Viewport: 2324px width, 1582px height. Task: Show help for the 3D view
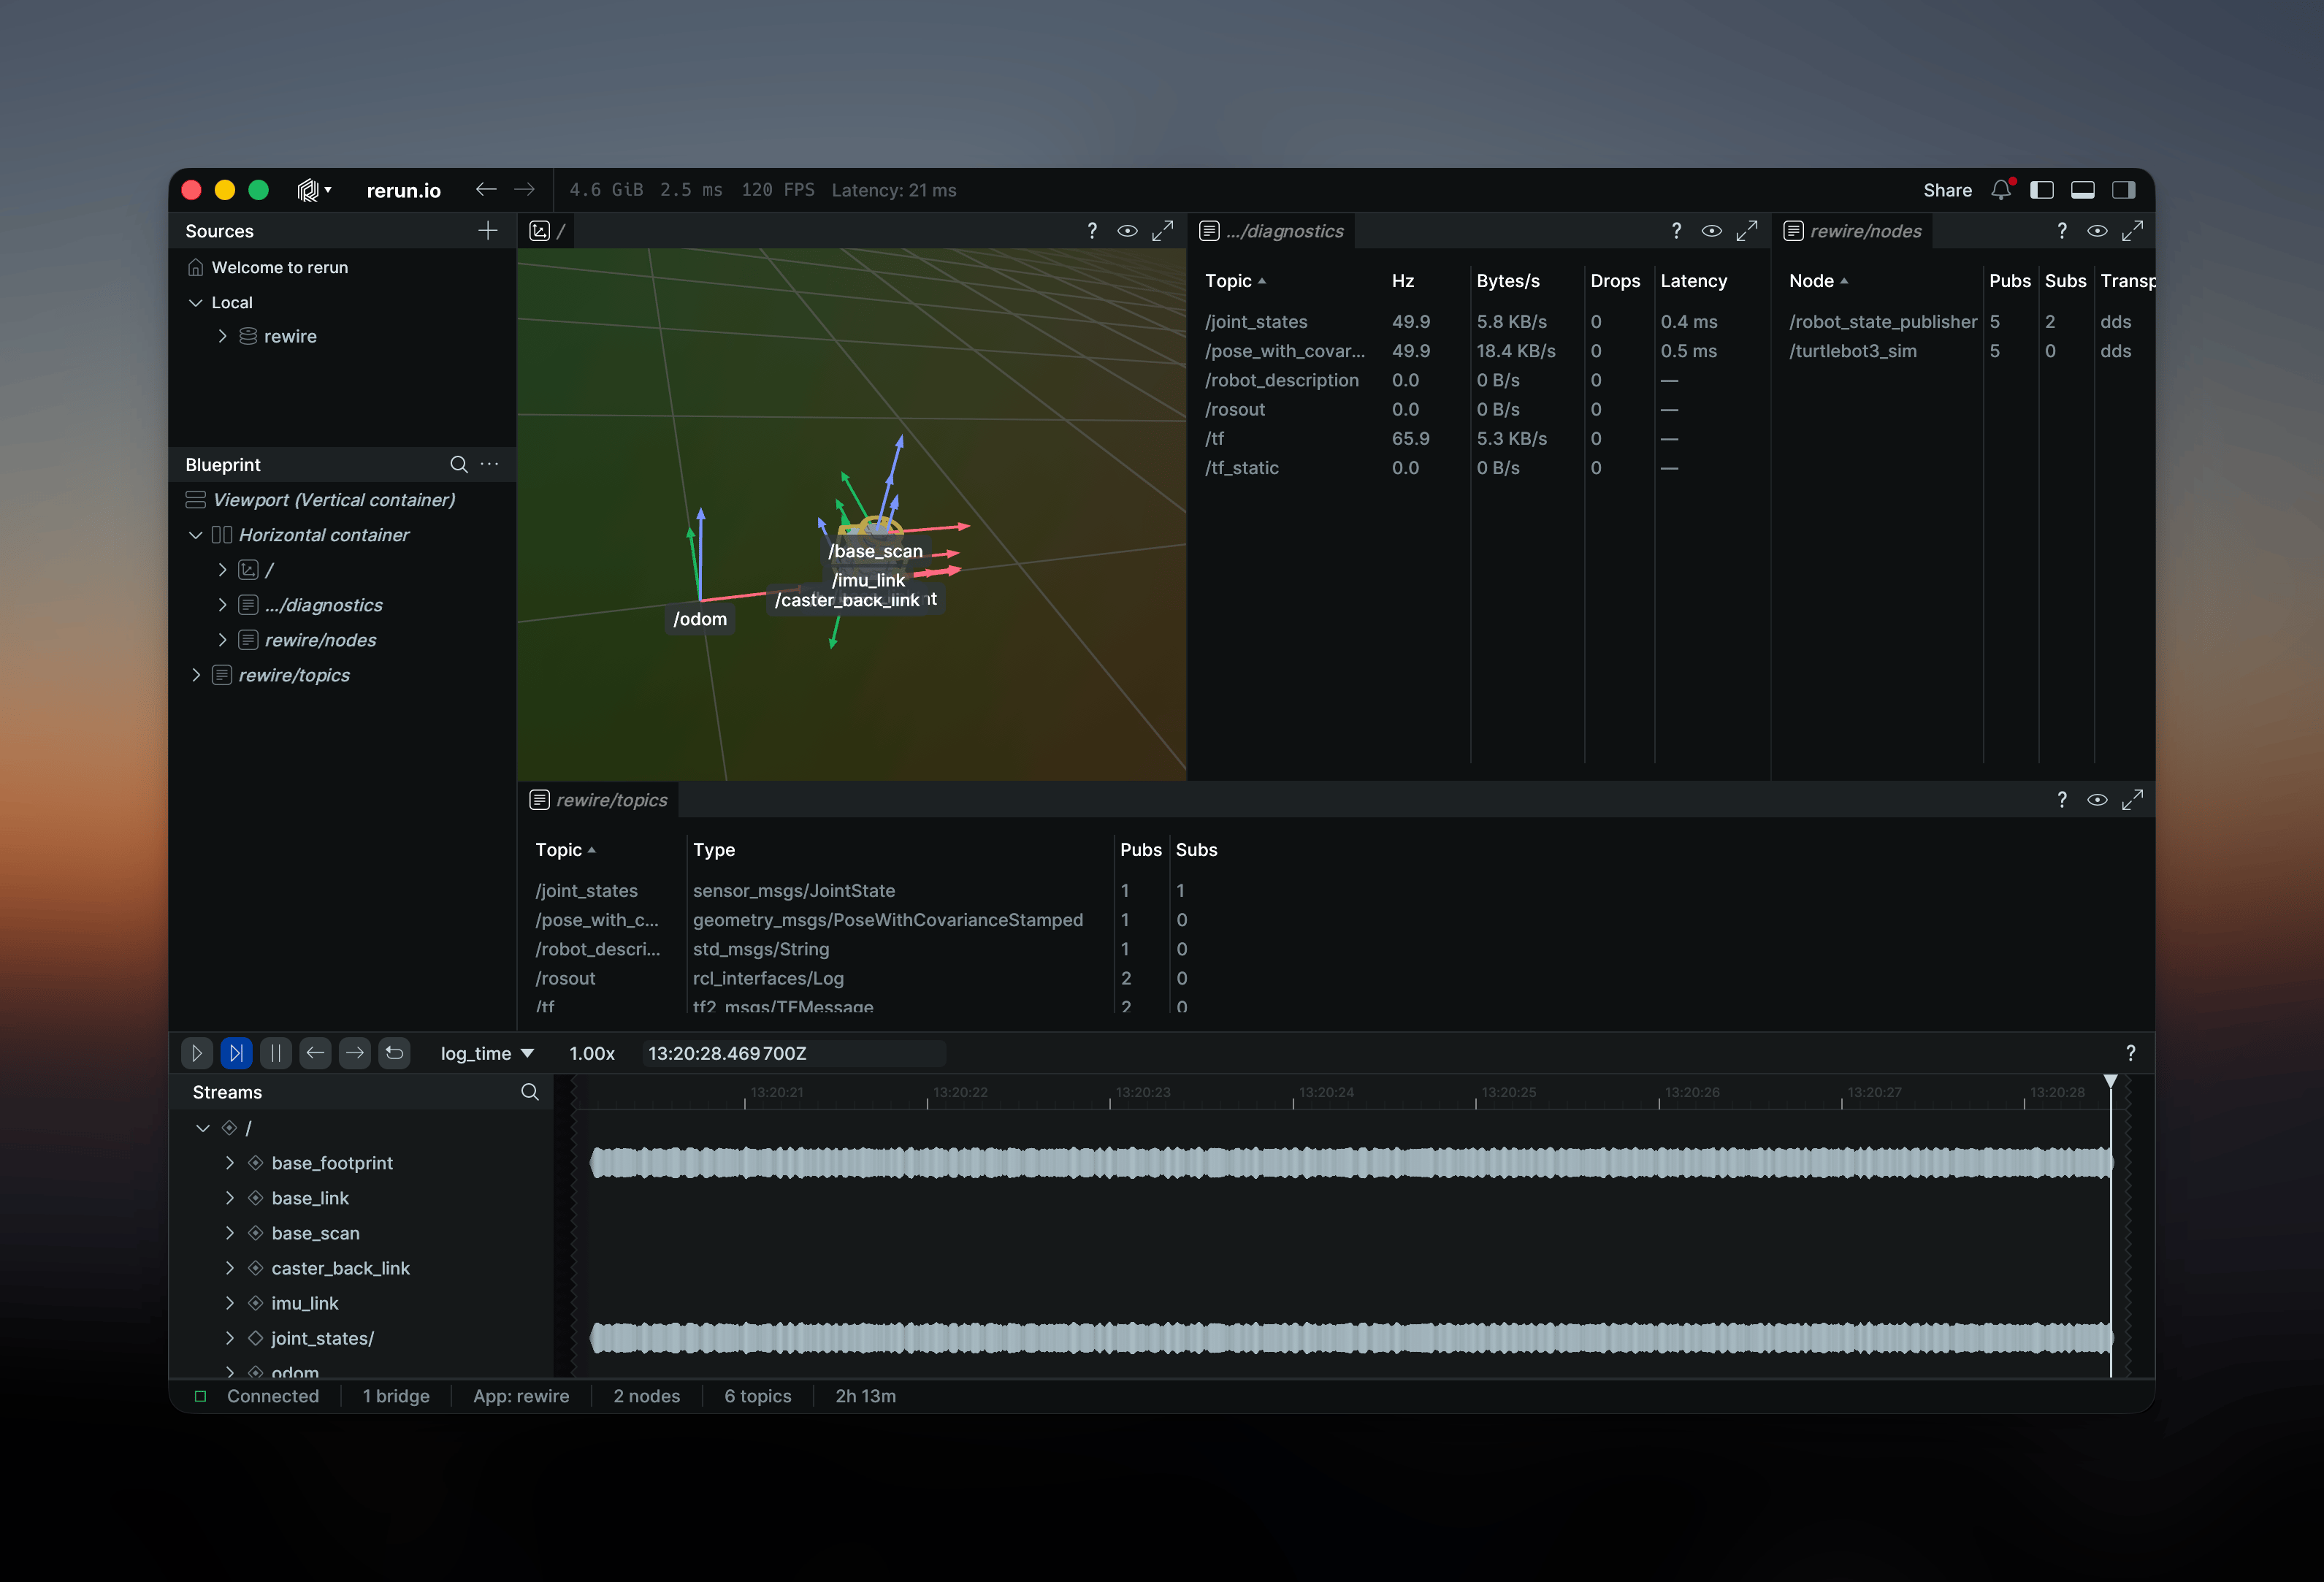click(1092, 231)
